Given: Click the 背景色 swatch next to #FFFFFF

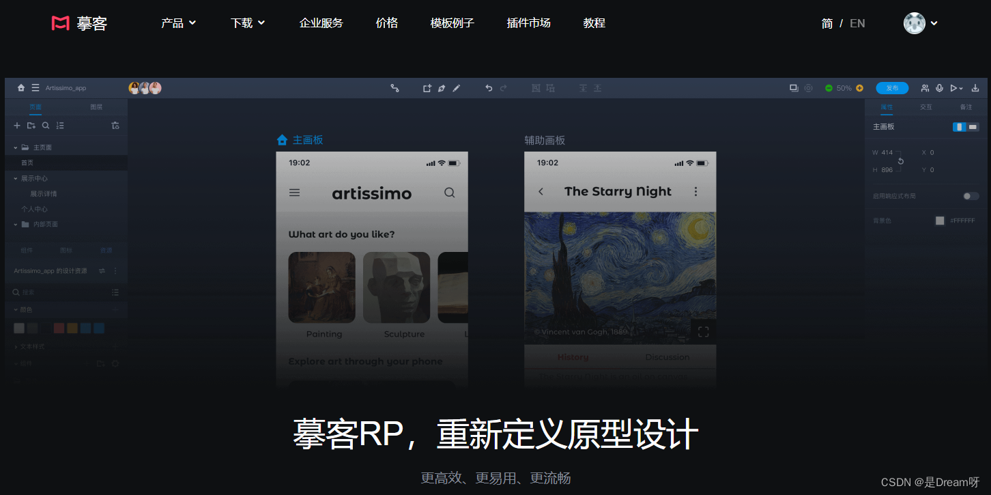Looking at the screenshot, I should point(940,221).
